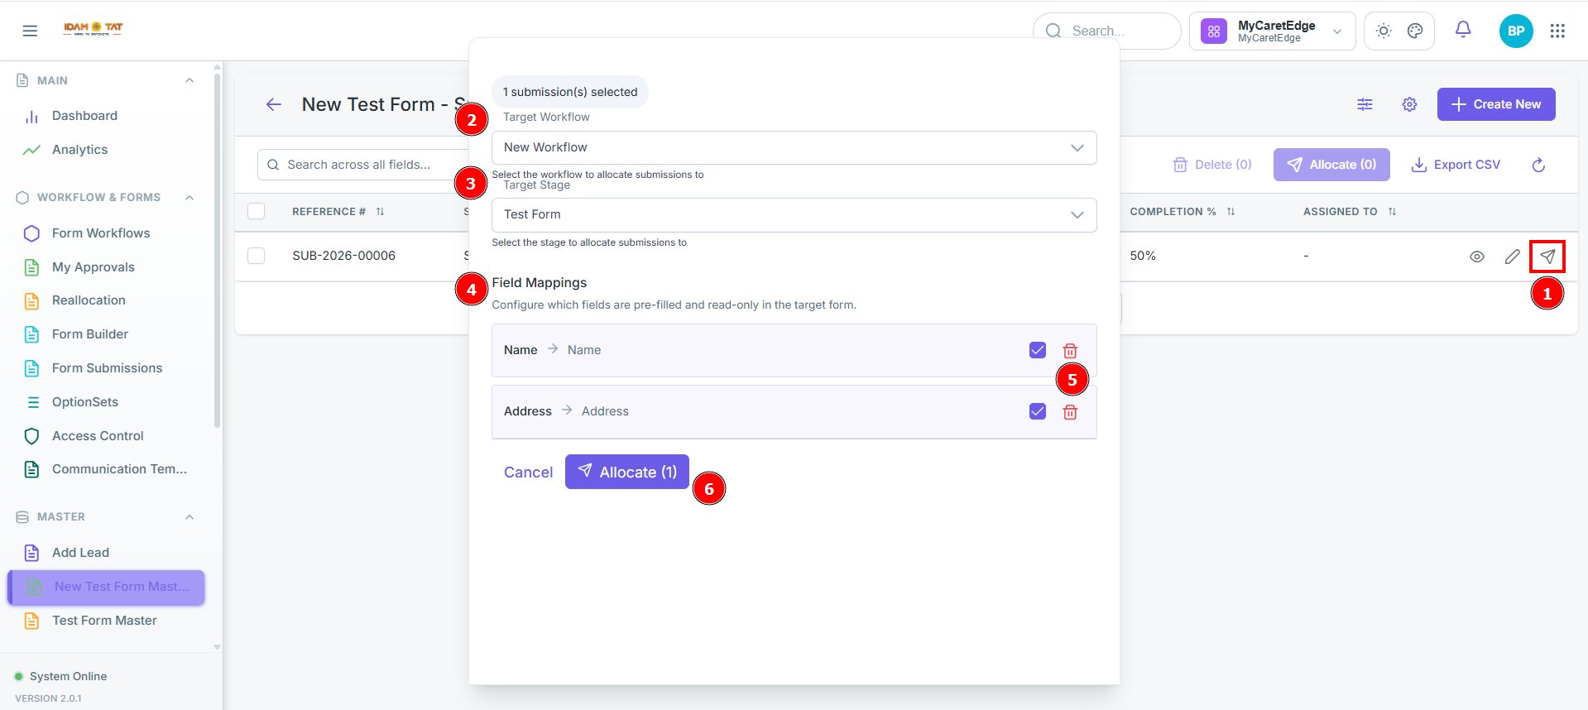Click Allocate (0) toolbar button
Image resolution: width=1588 pixels, height=710 pixels.
(x=1331, y=165)
